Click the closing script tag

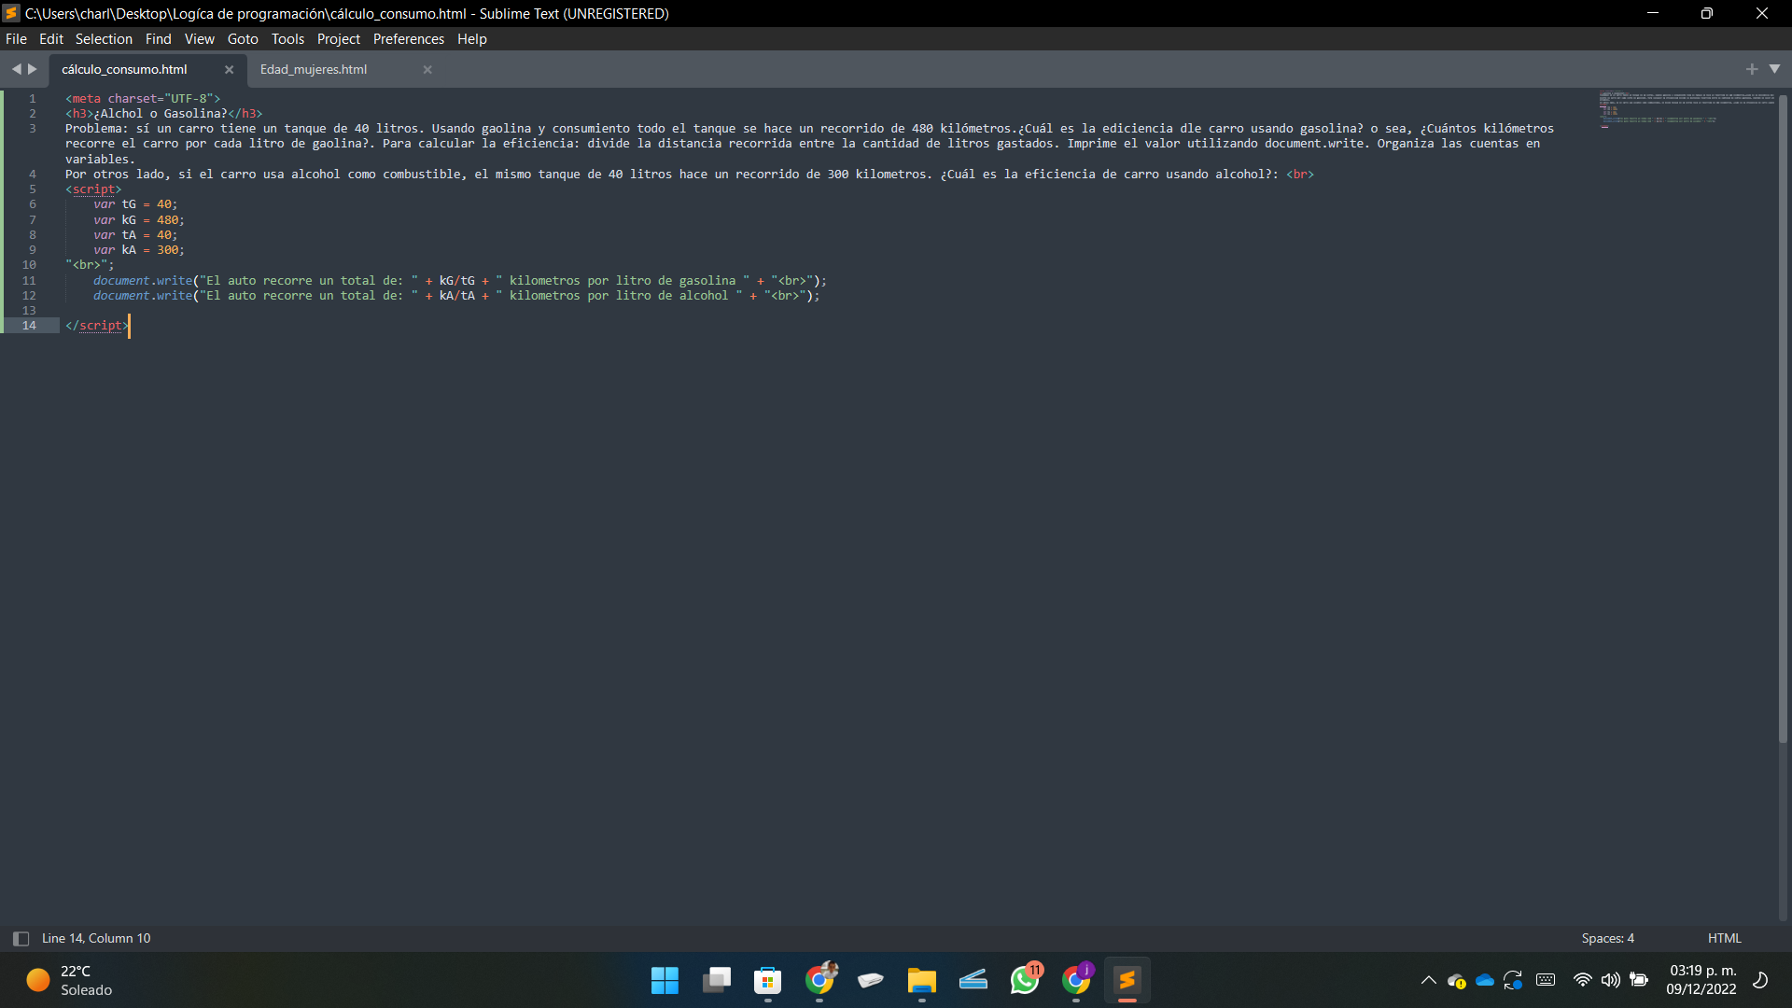97,326
